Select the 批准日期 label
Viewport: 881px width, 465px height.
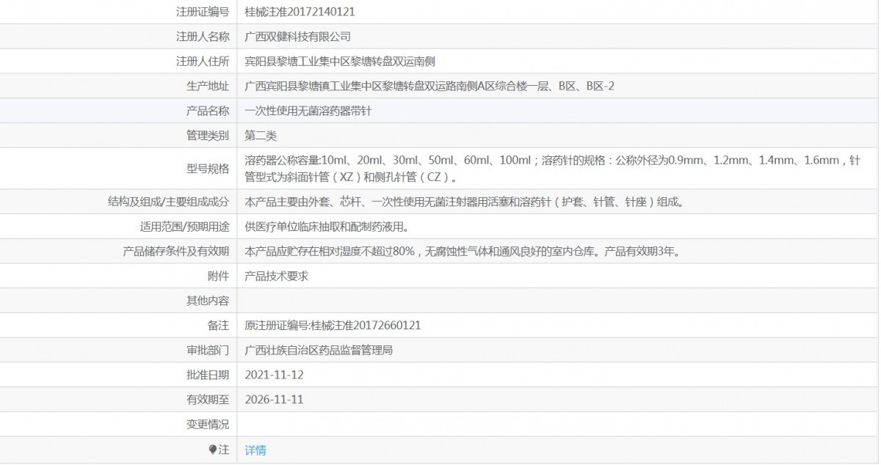(x=208, y=375)
